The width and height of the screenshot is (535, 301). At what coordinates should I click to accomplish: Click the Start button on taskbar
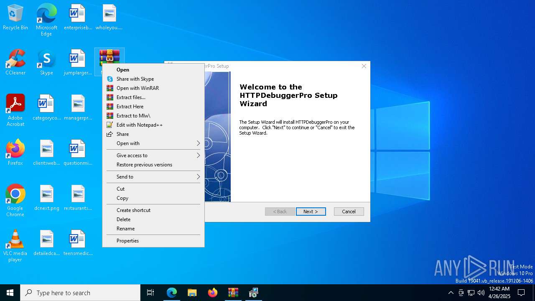click(10, 293)
